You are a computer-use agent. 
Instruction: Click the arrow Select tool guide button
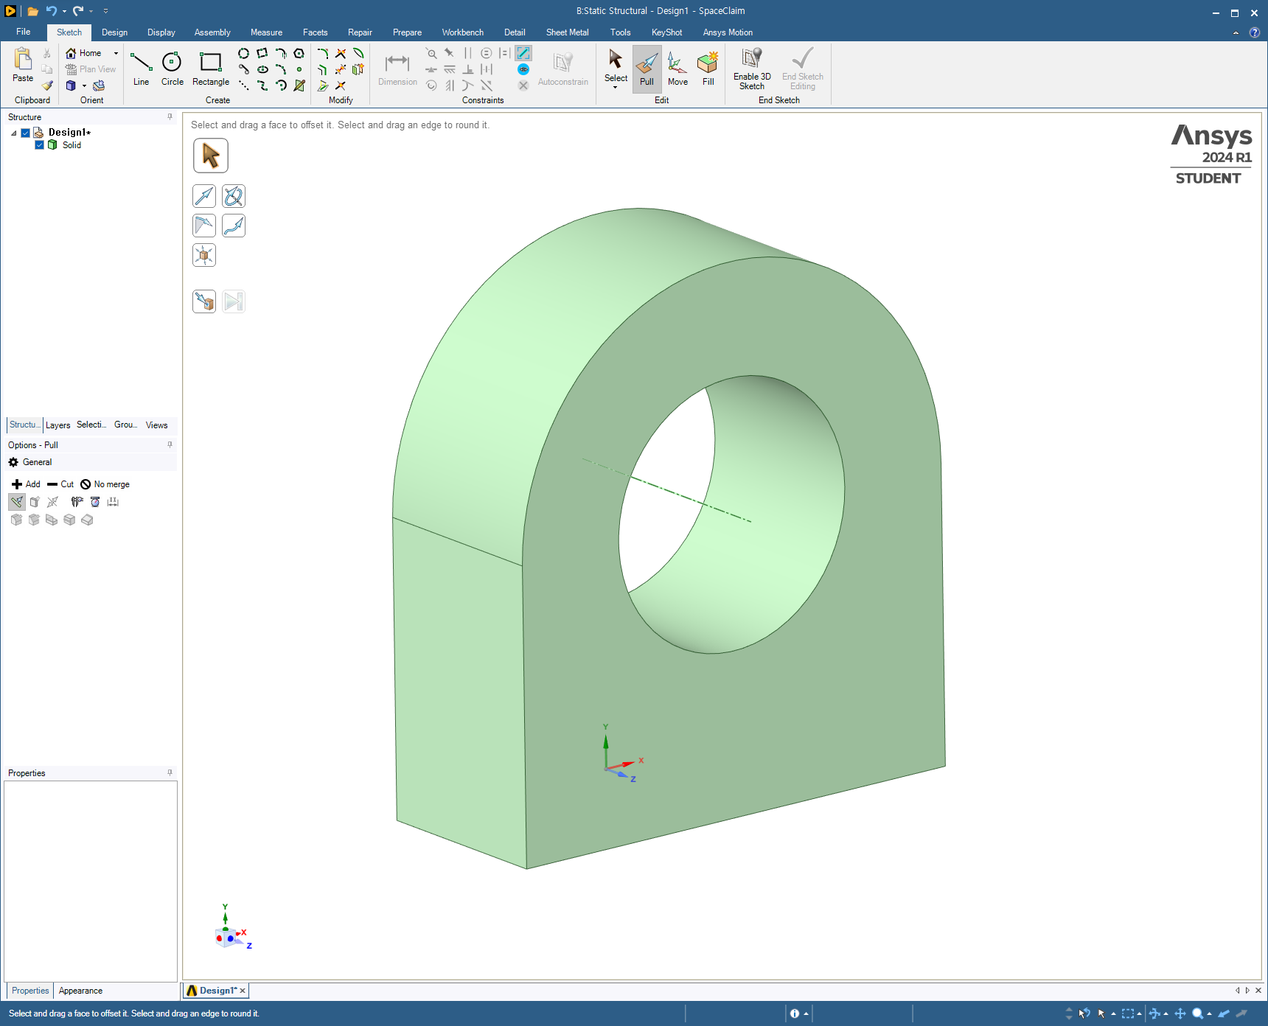211,156
